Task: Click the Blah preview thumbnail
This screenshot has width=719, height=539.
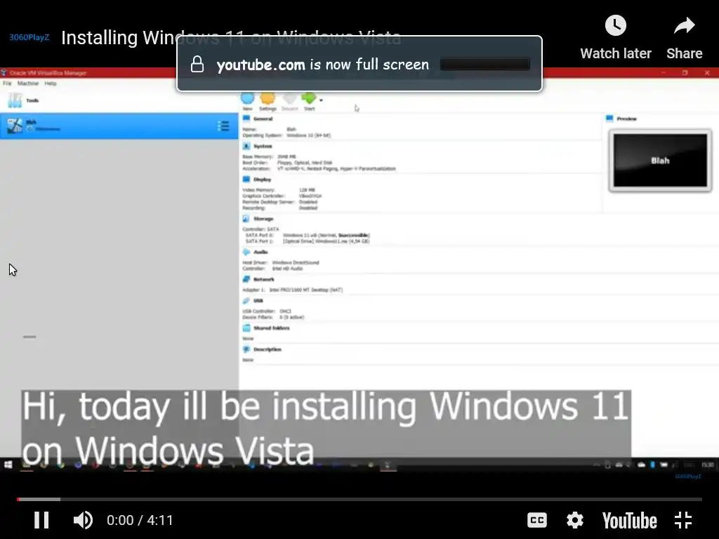Action: [x=660, y=161]
